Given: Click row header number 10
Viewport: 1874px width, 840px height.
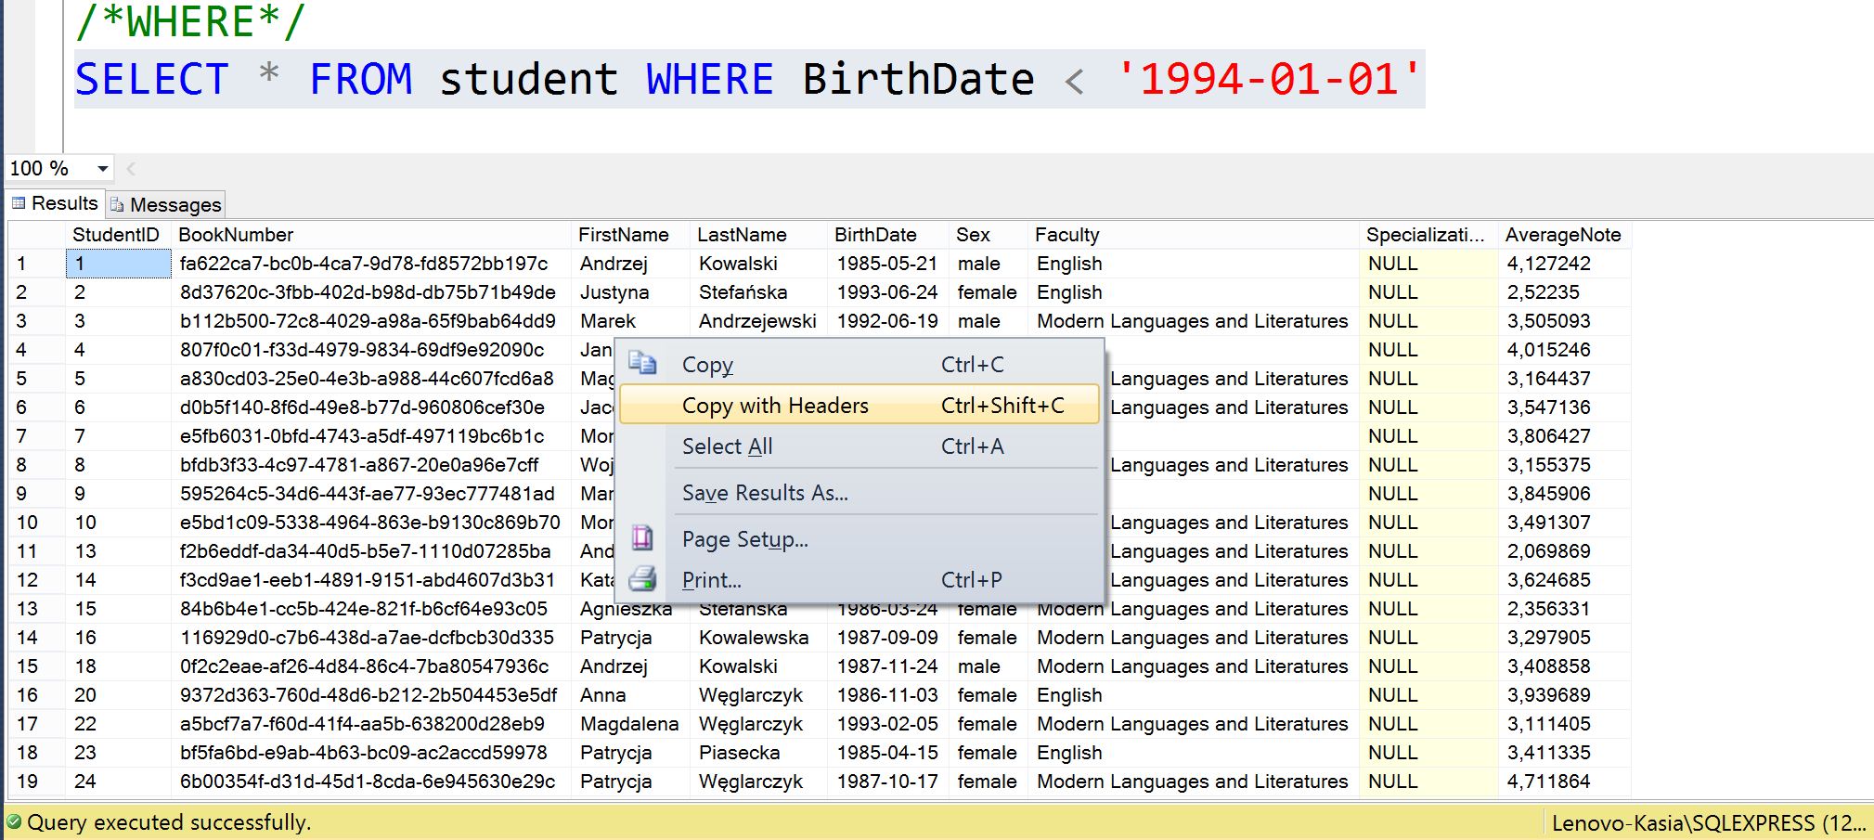Looking at the screenshot, I should [37, 523].
